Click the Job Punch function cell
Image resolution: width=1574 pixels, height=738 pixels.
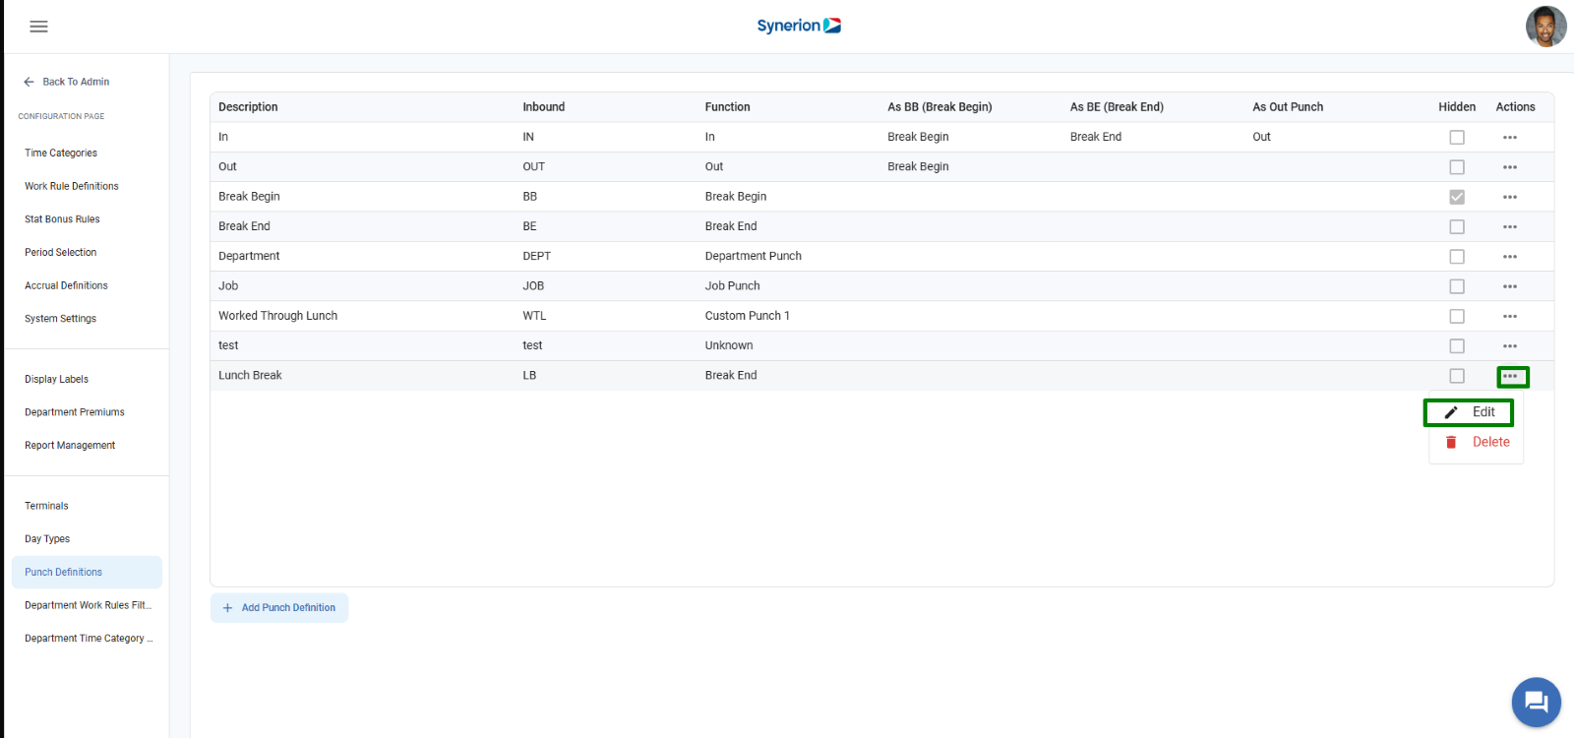(733, 285)
